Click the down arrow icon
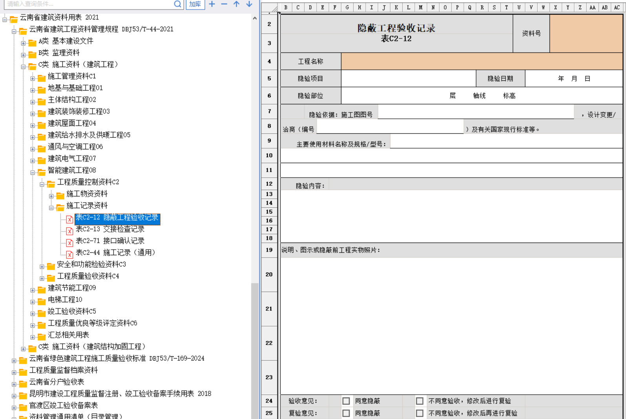This screenshot has width=626, height=419. [249, 4]
